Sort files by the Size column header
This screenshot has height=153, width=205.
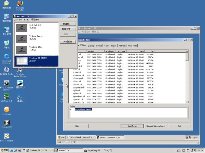click(150, 51)
